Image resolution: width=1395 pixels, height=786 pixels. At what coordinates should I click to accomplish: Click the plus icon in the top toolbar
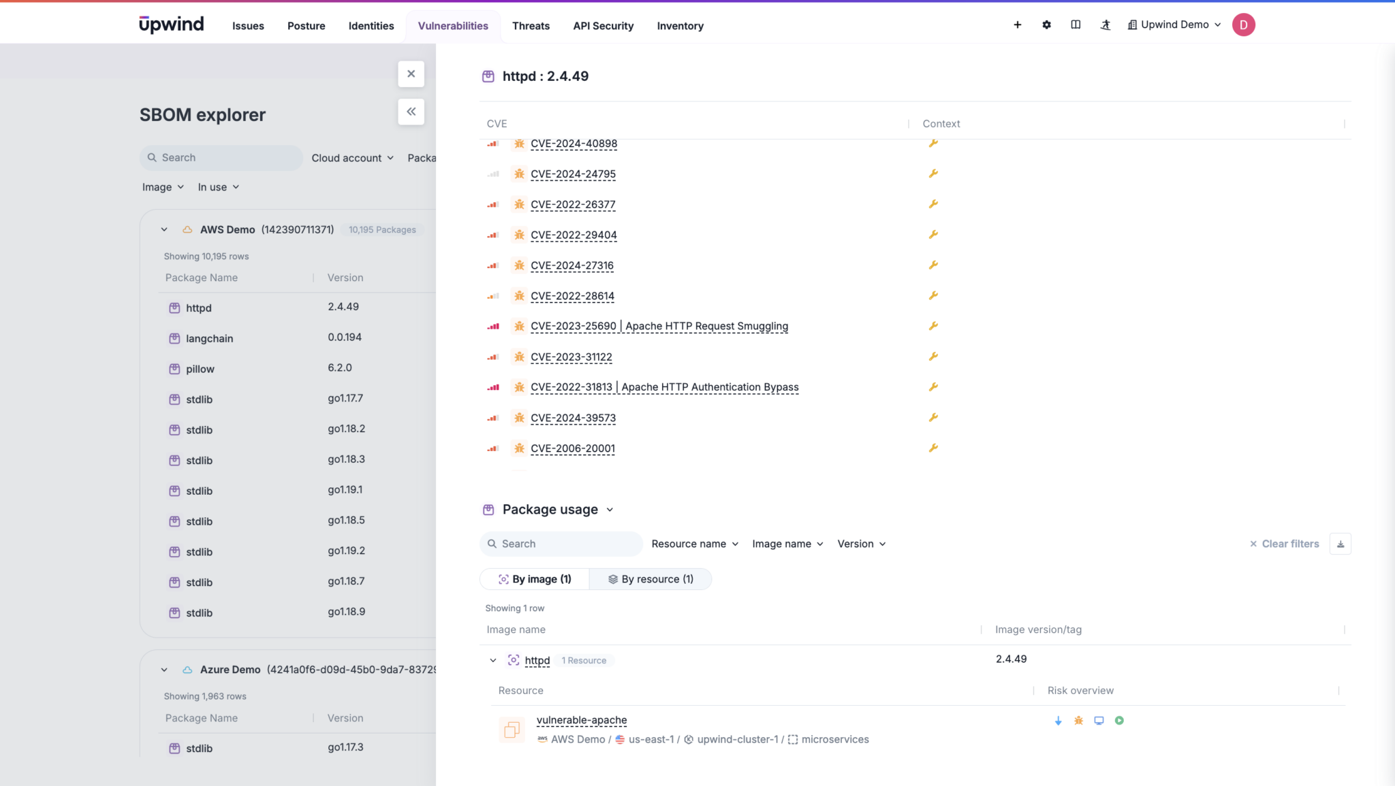(1017, 24)
